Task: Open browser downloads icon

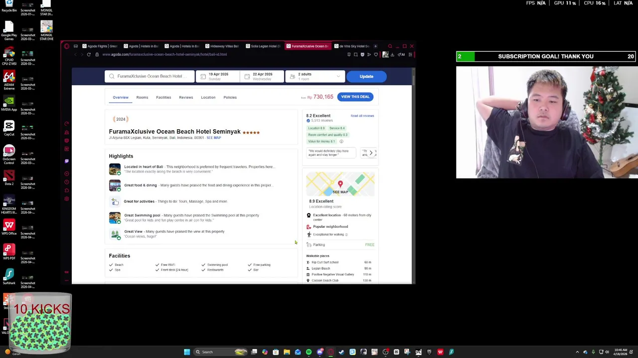Action: (x=392, y=55)
